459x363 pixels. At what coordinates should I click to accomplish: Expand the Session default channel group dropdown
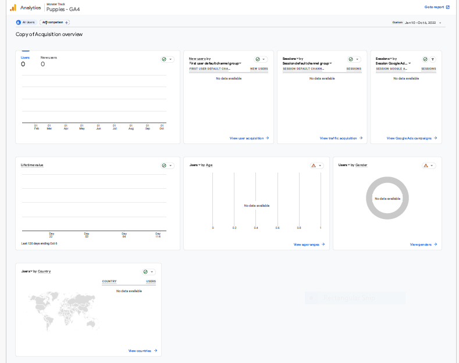(x=307, y=63)
